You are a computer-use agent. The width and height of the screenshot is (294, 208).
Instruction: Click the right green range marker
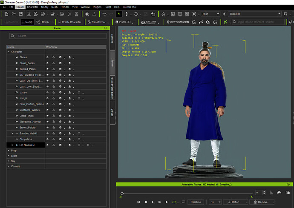point(252,197)
